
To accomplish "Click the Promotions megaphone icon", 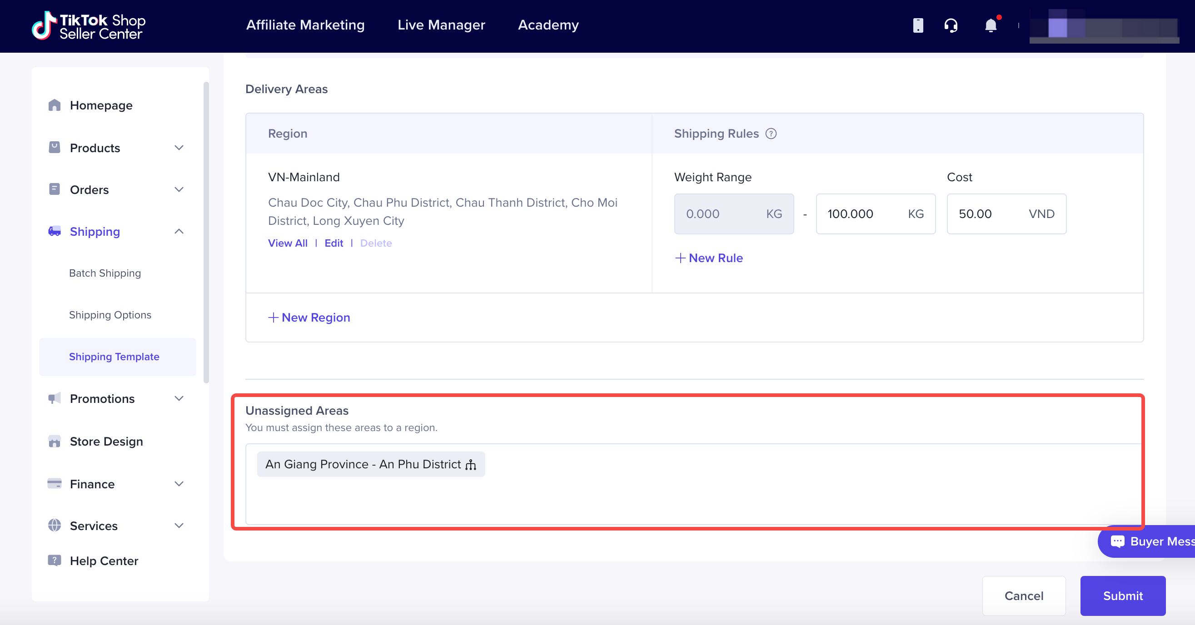I will (54, 398).
